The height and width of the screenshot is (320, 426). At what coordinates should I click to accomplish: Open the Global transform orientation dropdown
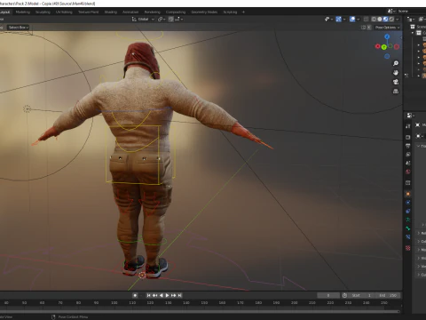pos(143,20)
